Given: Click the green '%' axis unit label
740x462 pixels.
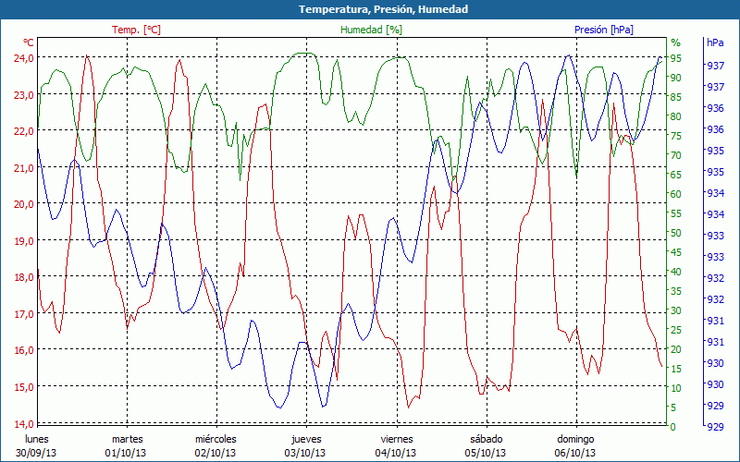Looking at the screenshot, I should click(x=675, y=43).
